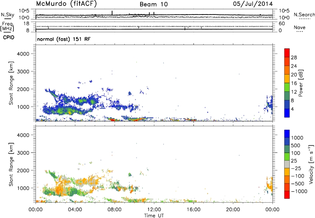Click the 'N.Search' legend label

tap(304, 15)
